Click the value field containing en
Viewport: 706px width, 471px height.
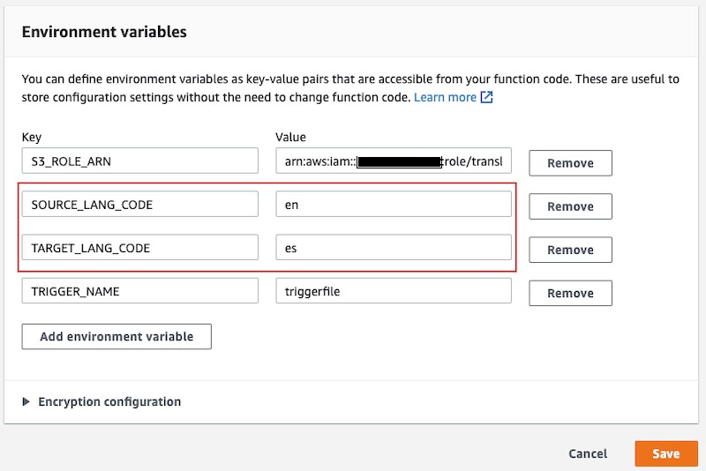(x=394, y=204)
